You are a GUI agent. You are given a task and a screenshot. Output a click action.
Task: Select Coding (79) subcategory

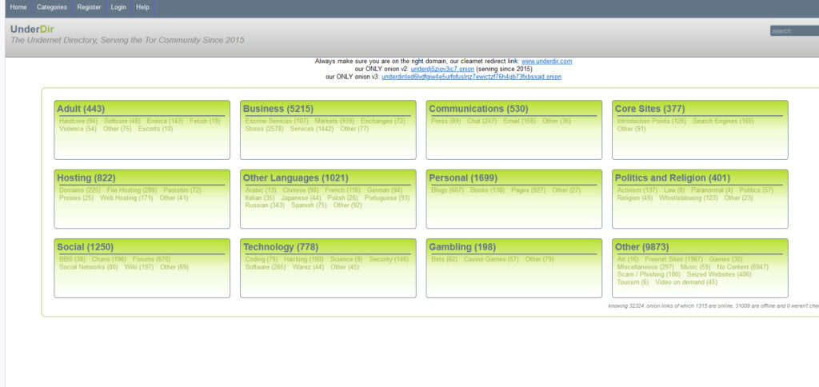262,259
